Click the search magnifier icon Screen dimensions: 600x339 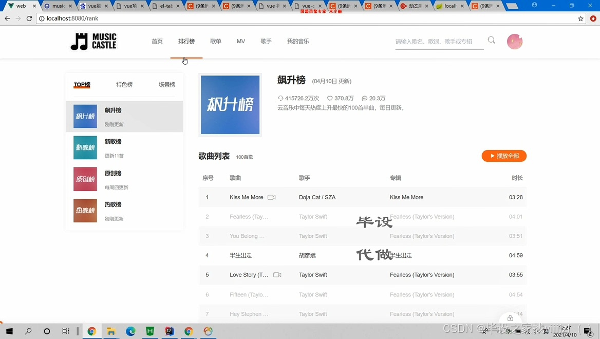[491, 40]
